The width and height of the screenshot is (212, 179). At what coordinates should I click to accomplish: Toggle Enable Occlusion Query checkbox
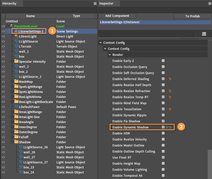click(163, 67)
